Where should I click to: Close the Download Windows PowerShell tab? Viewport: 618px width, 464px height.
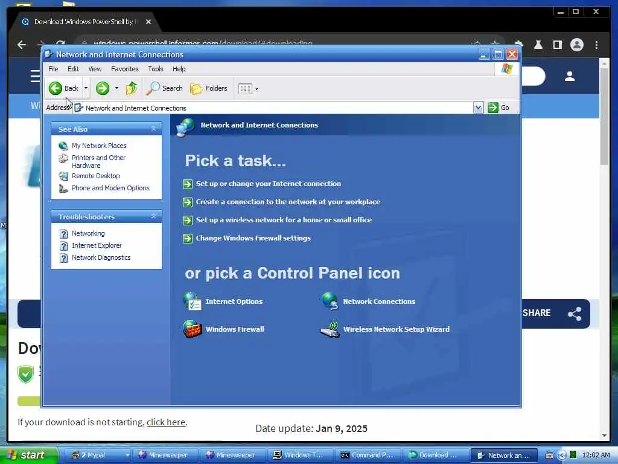coord(148,22)
